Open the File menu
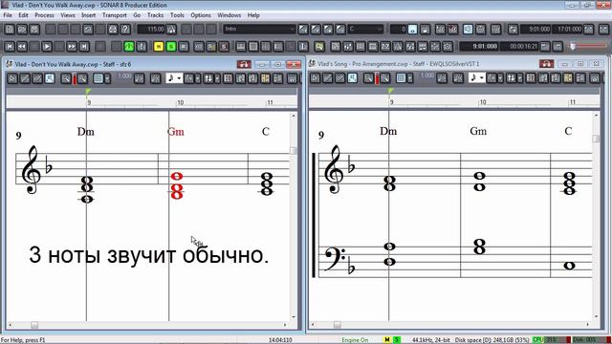Image resolution: width=612 pixels, height=344 pixels. pos(8,15)
